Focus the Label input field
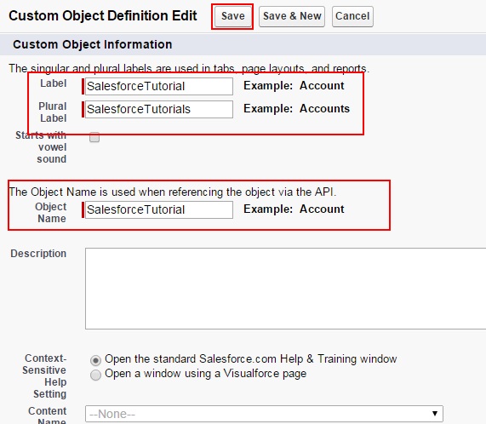 (159, 86)
